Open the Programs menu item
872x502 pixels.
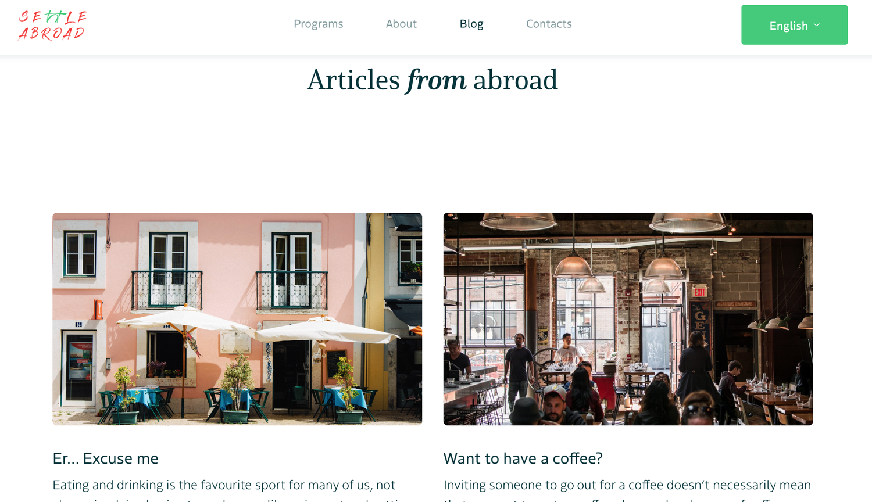(x=318, y=24)
